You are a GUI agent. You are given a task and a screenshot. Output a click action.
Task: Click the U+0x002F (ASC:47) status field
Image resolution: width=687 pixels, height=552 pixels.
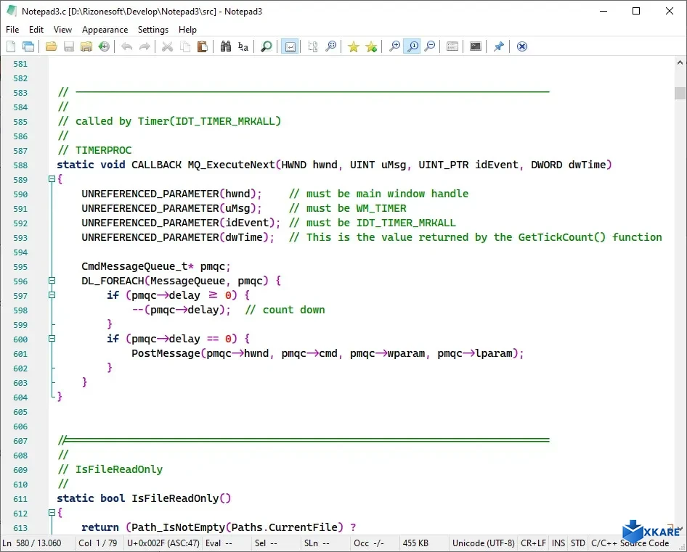pyautogui.click(x=163, y=543)
